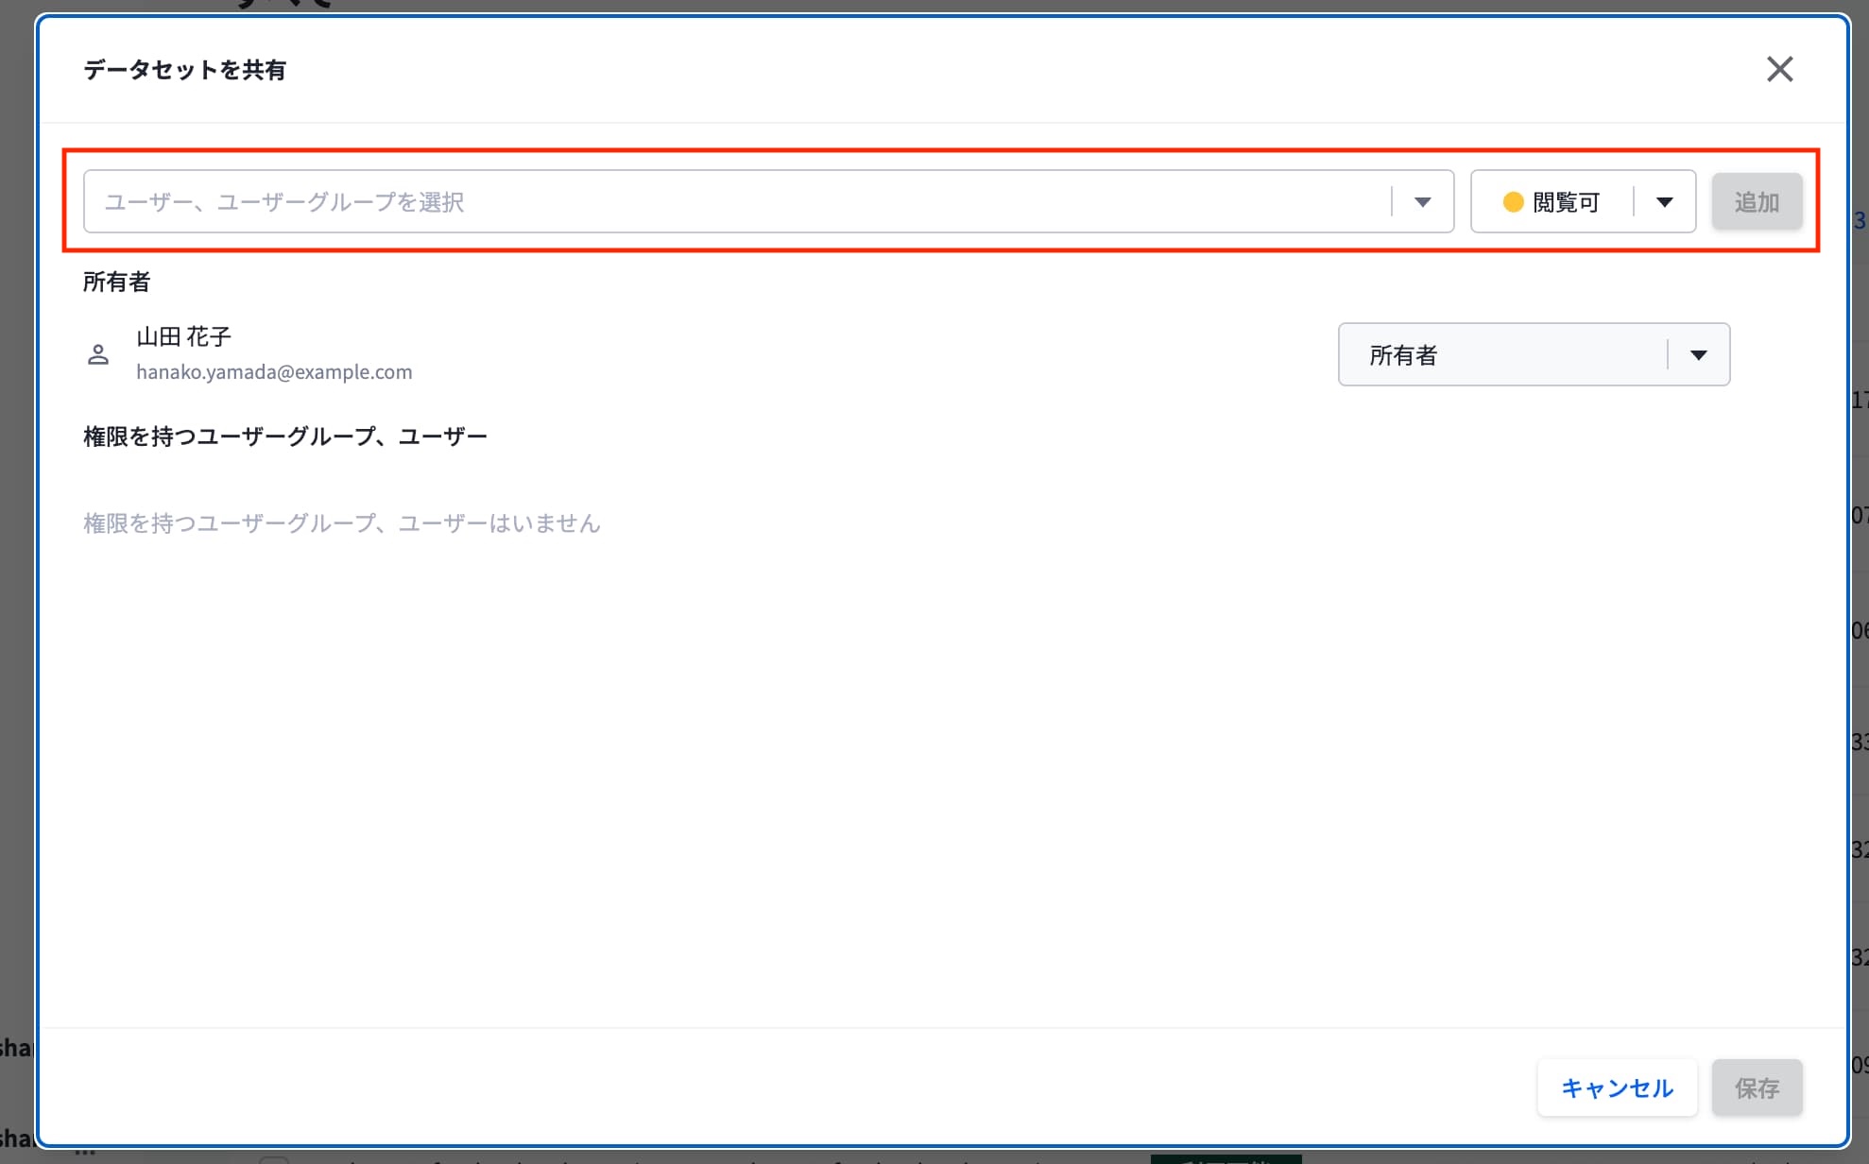Screen dimensions: 1869x1164
Task: Select the name 山田 花子
Action: 183,336
